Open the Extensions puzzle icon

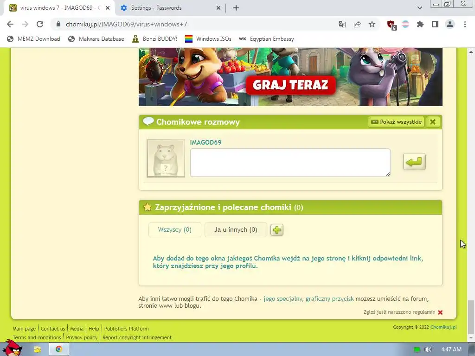(420, 24)
